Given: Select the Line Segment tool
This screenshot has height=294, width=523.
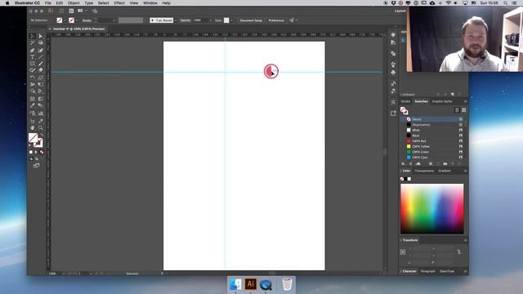Looking at the screenshot, I should coord(41,57).
